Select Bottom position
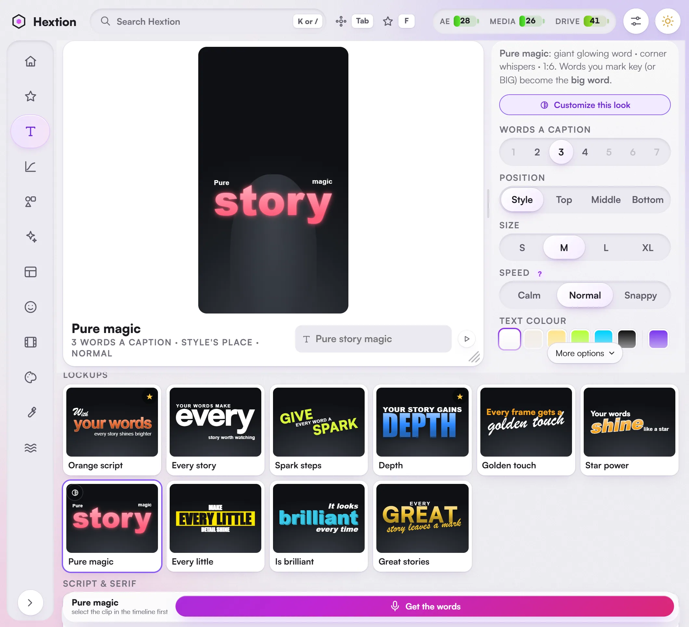Image resolution: width=689 pixels, height=627 pixels. (x=647, y=200)
